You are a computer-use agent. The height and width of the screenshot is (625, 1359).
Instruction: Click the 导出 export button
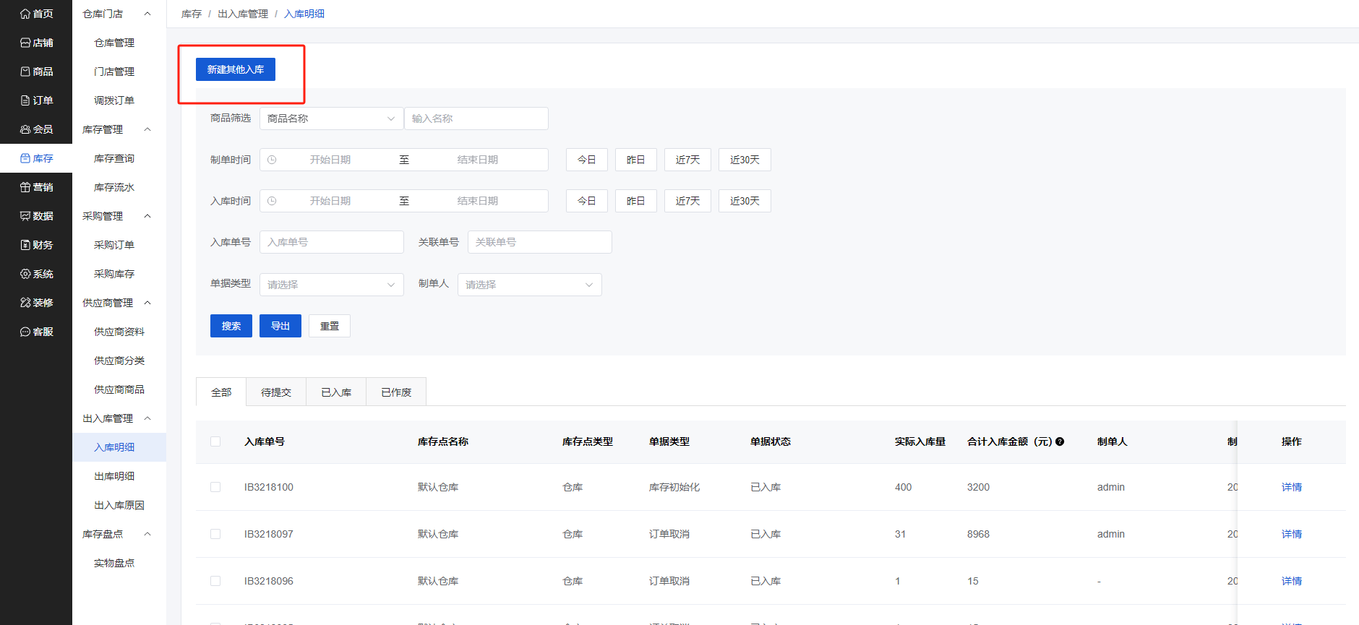pos(280,326)
